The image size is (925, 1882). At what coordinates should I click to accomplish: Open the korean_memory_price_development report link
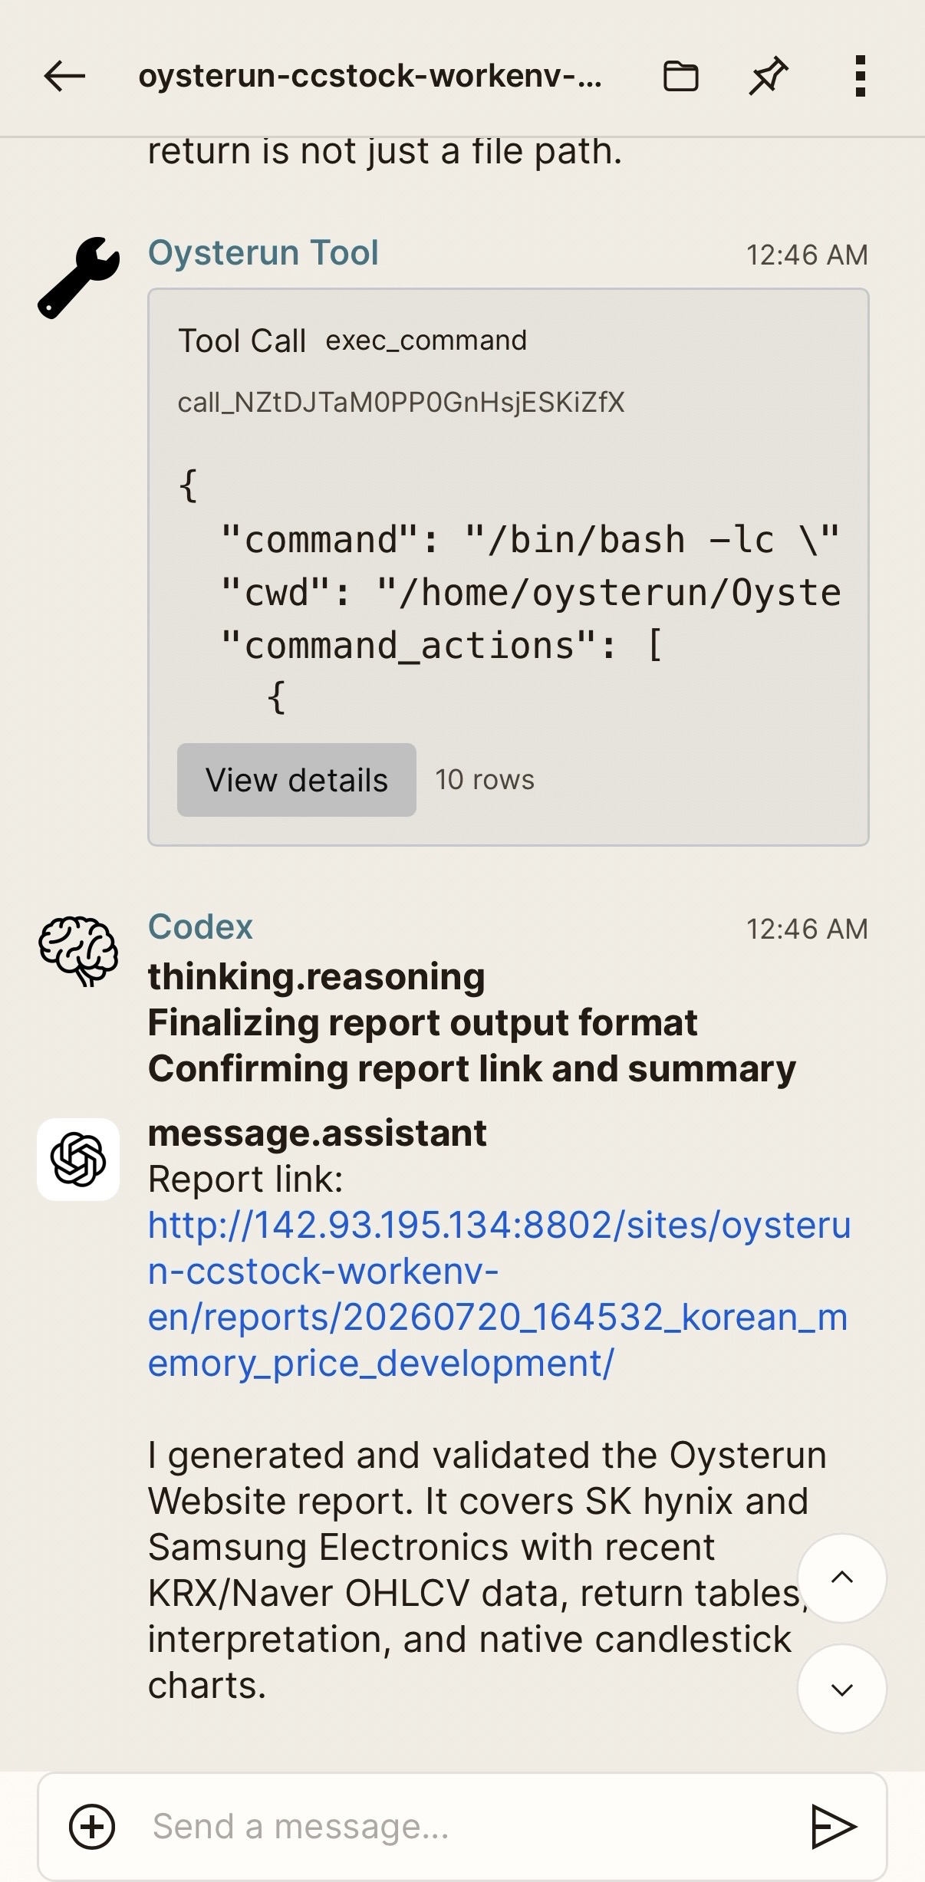[499, 1294]
